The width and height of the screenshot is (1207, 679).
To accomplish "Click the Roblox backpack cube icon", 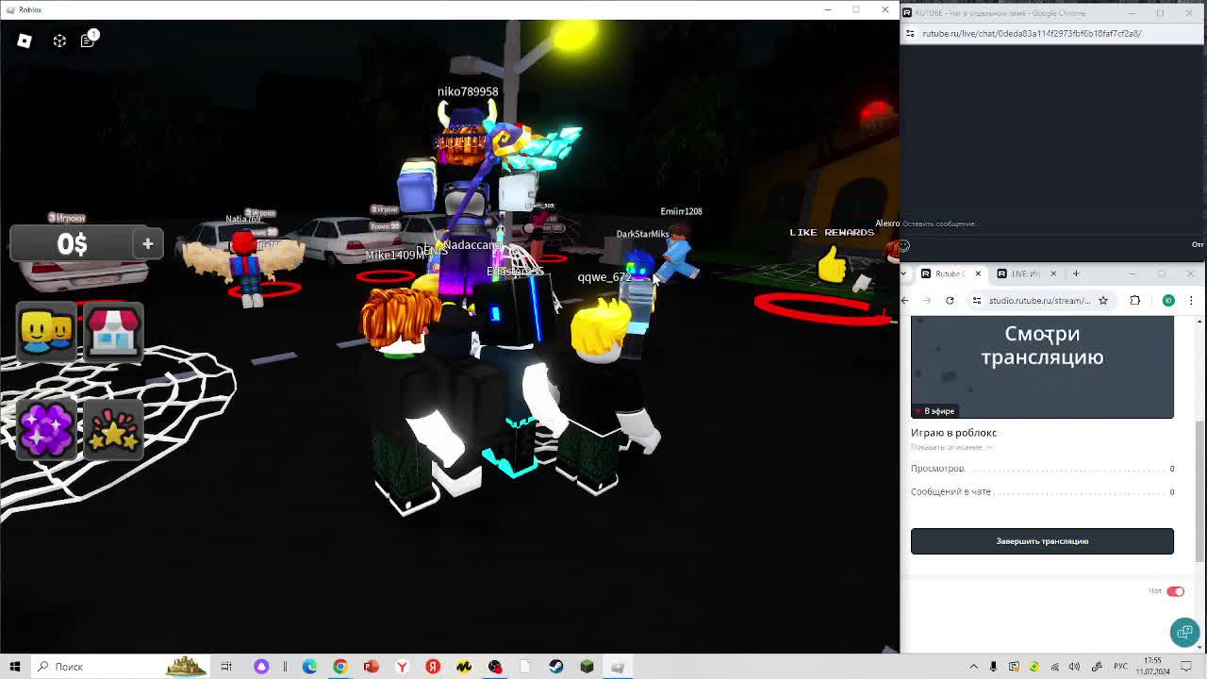I will 59,41.
